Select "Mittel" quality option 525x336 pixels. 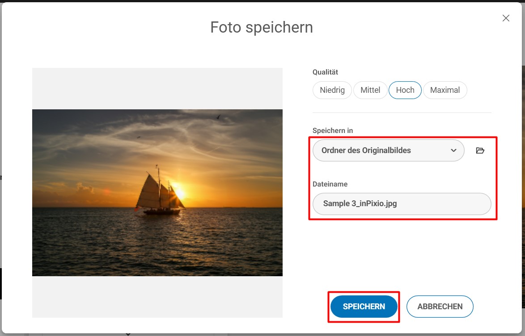370,90
